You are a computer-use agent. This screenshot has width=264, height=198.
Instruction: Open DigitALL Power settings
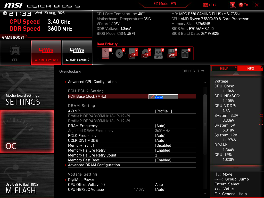(x=81, y=180)
